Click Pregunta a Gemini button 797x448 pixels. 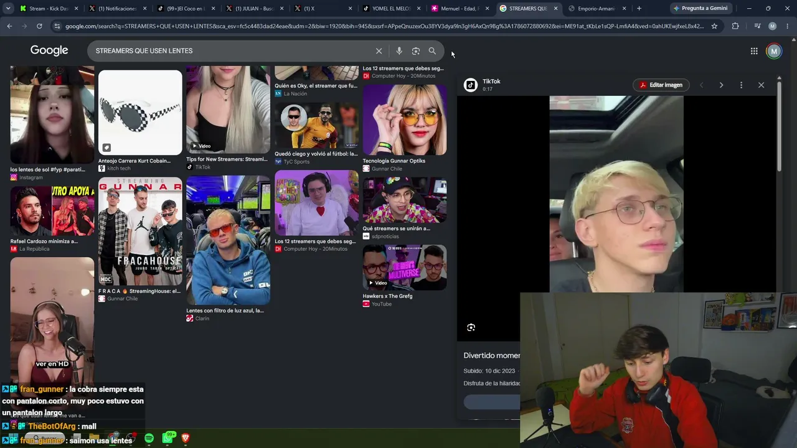700,9
